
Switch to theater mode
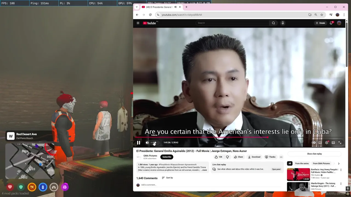pos(333,143)
